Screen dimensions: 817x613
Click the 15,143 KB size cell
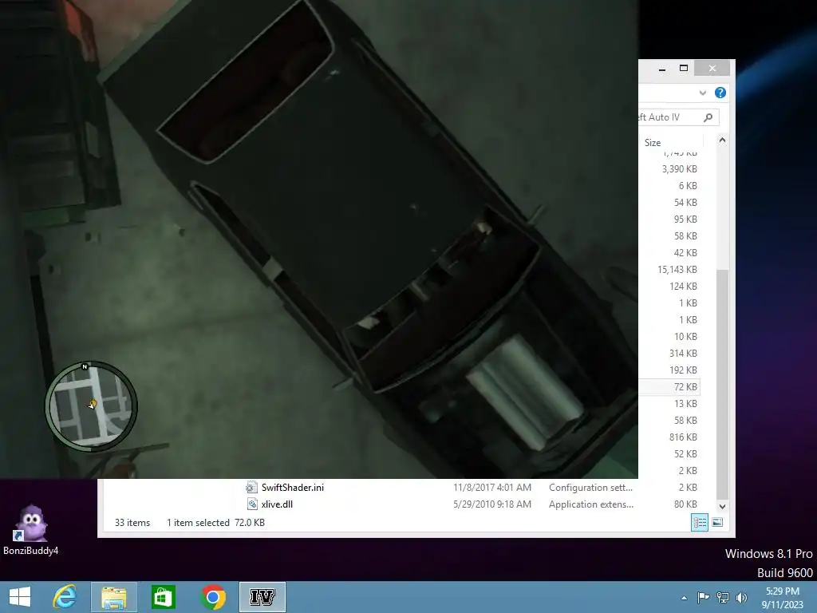(x=677, y=270)
